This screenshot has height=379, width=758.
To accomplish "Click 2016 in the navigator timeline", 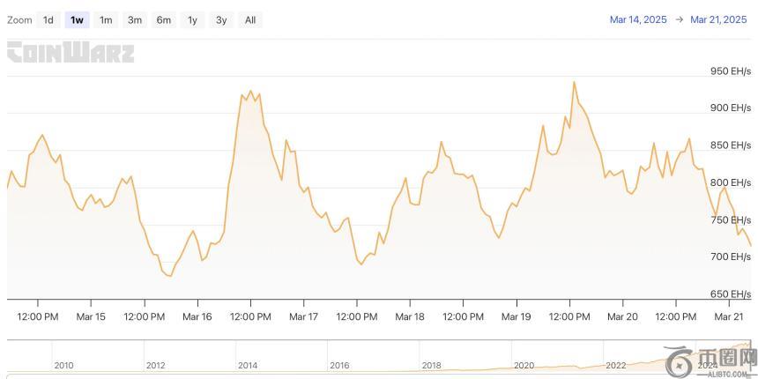I will click(339, 366).
